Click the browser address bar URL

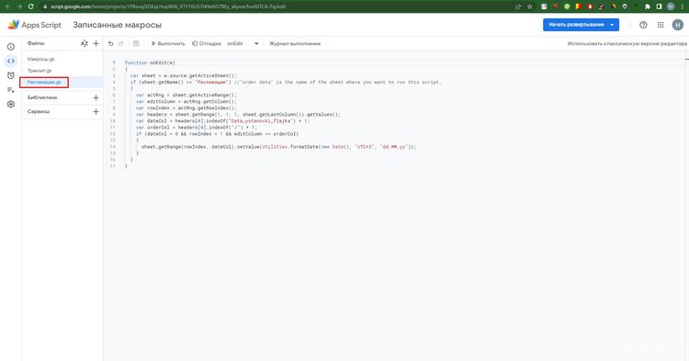[168, 6]
